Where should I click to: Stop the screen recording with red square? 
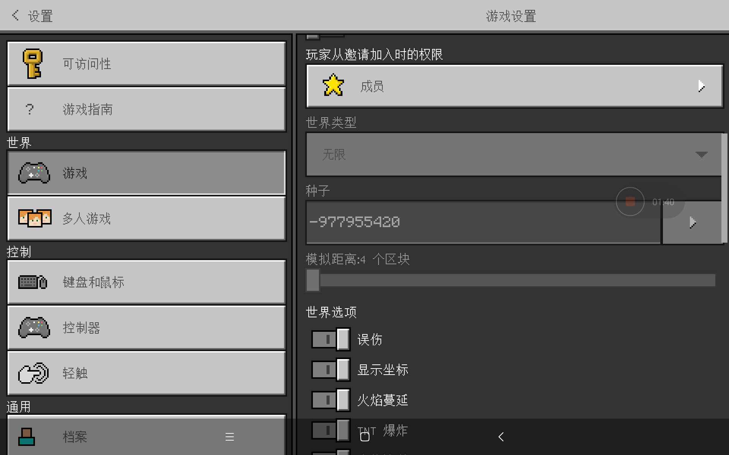tap(630, 202)
